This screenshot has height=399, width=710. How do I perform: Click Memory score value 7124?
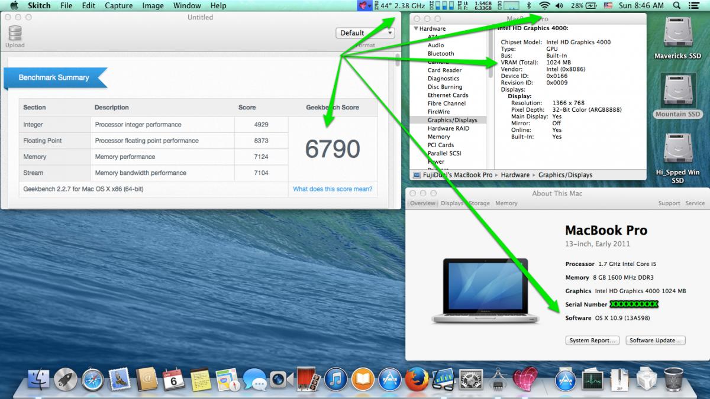261,157
